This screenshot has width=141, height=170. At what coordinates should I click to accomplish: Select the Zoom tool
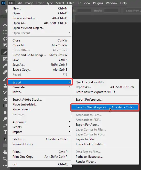point(5,159)
